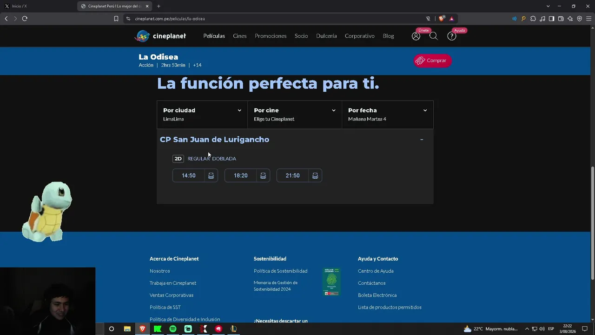This screenshot has height=335, width=595.
Task: Open the Socio menu
Action: click(301, 36)
